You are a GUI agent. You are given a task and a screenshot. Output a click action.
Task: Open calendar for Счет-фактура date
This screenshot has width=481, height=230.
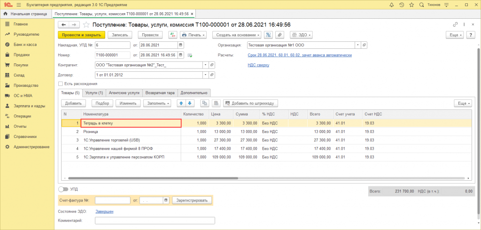coord(166,200)
